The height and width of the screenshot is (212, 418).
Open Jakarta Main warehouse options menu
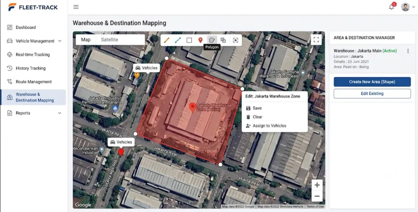[x=408, y=51]
